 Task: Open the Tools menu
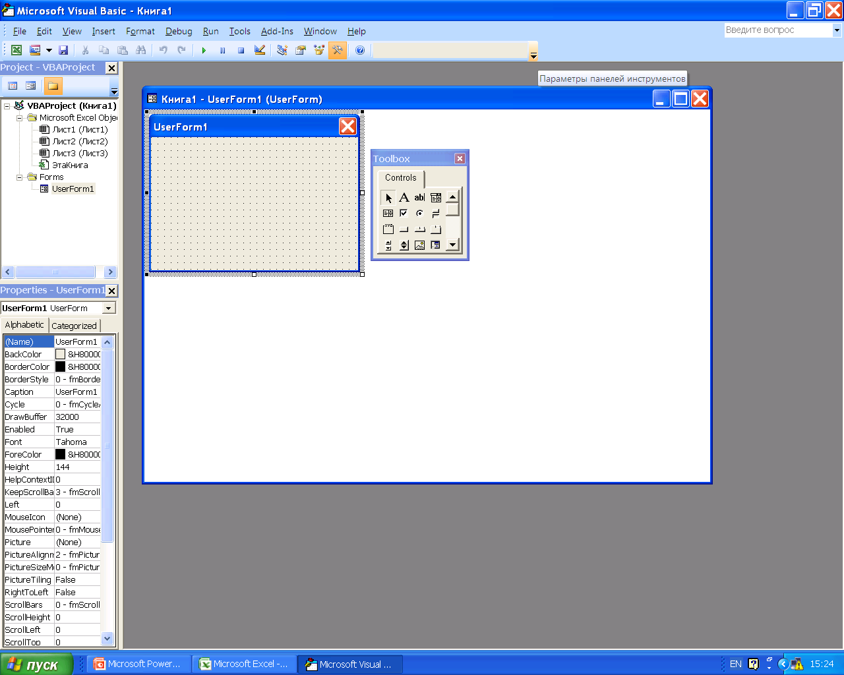click(x=239, y=31)
